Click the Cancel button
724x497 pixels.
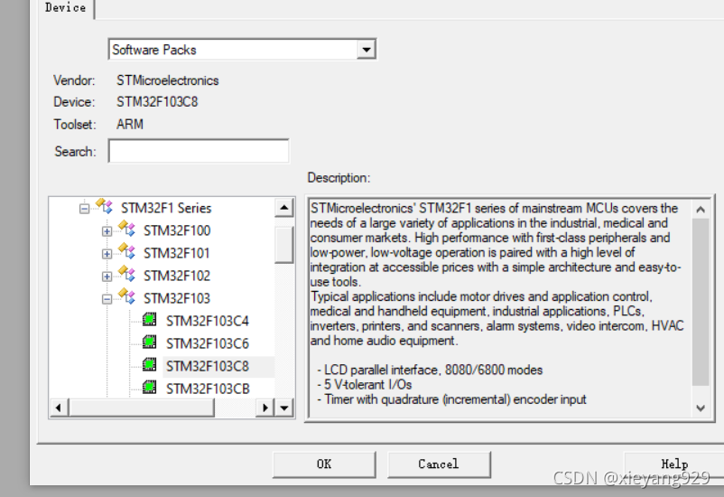point(439,464)
